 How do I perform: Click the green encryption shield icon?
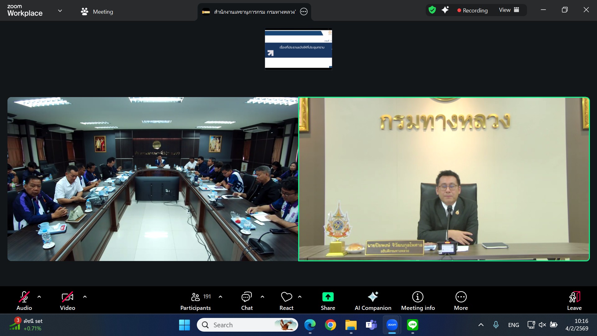pyautogui.click(x=432, y=10)
